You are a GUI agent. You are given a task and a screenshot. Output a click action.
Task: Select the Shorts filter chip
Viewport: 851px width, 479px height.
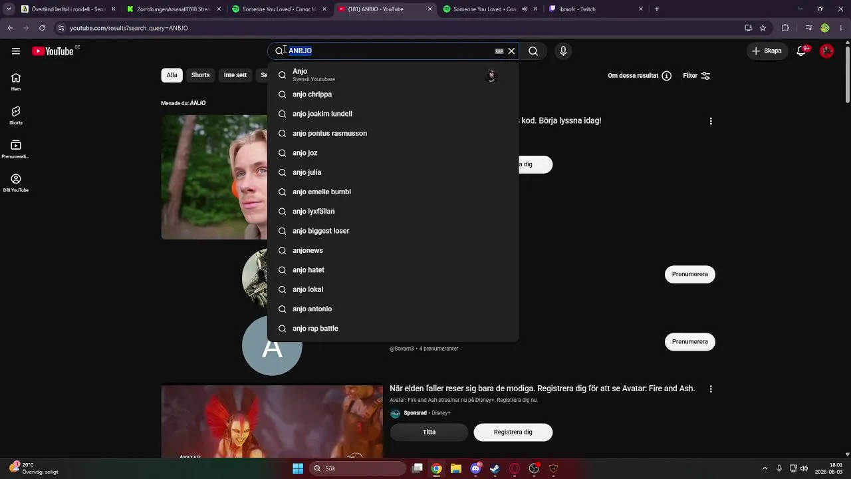pyautogui.click(x=200, y=75)
